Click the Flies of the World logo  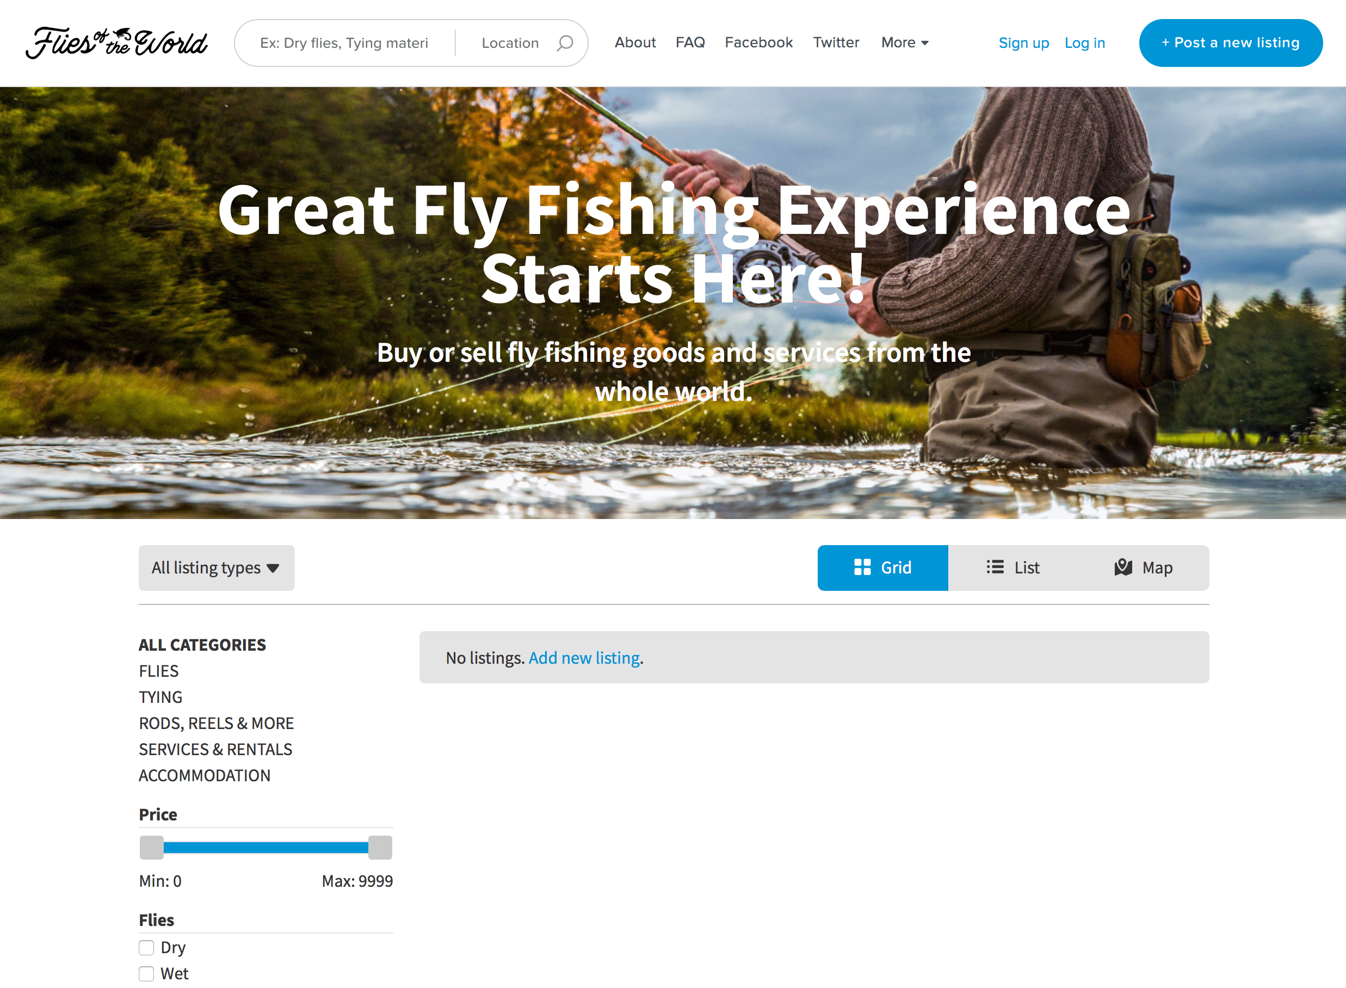pos(116,43)
